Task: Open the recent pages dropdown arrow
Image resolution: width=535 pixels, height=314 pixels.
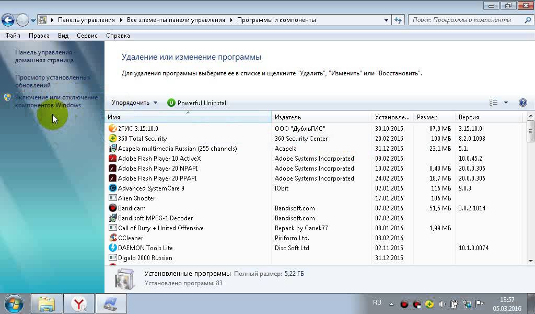Action: [x=33, y=20]
